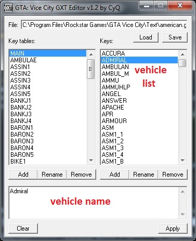Click the Keys list scrollbar thumb
Image resolution: width=196 pixels, height=241 pixels.
(x=182, y=63)
